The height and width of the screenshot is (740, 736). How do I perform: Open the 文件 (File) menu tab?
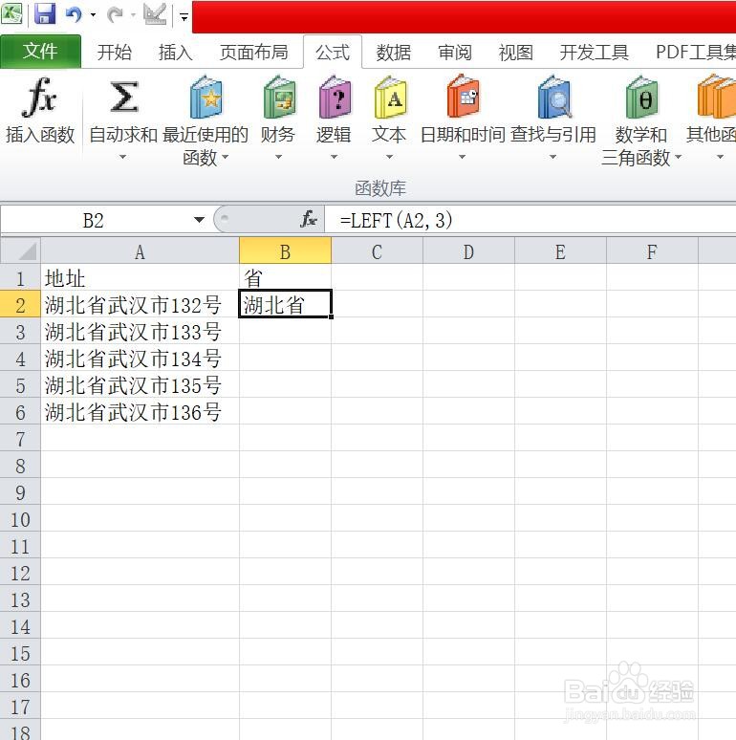(40, 51)
